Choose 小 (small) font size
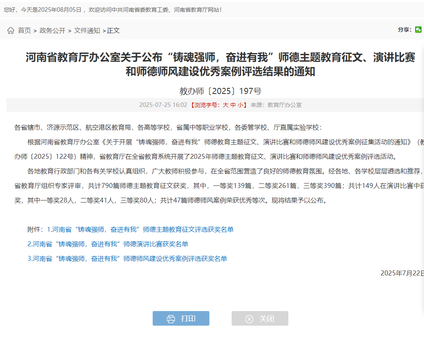Viewport: 424px width, 339px height. (240, 105)
